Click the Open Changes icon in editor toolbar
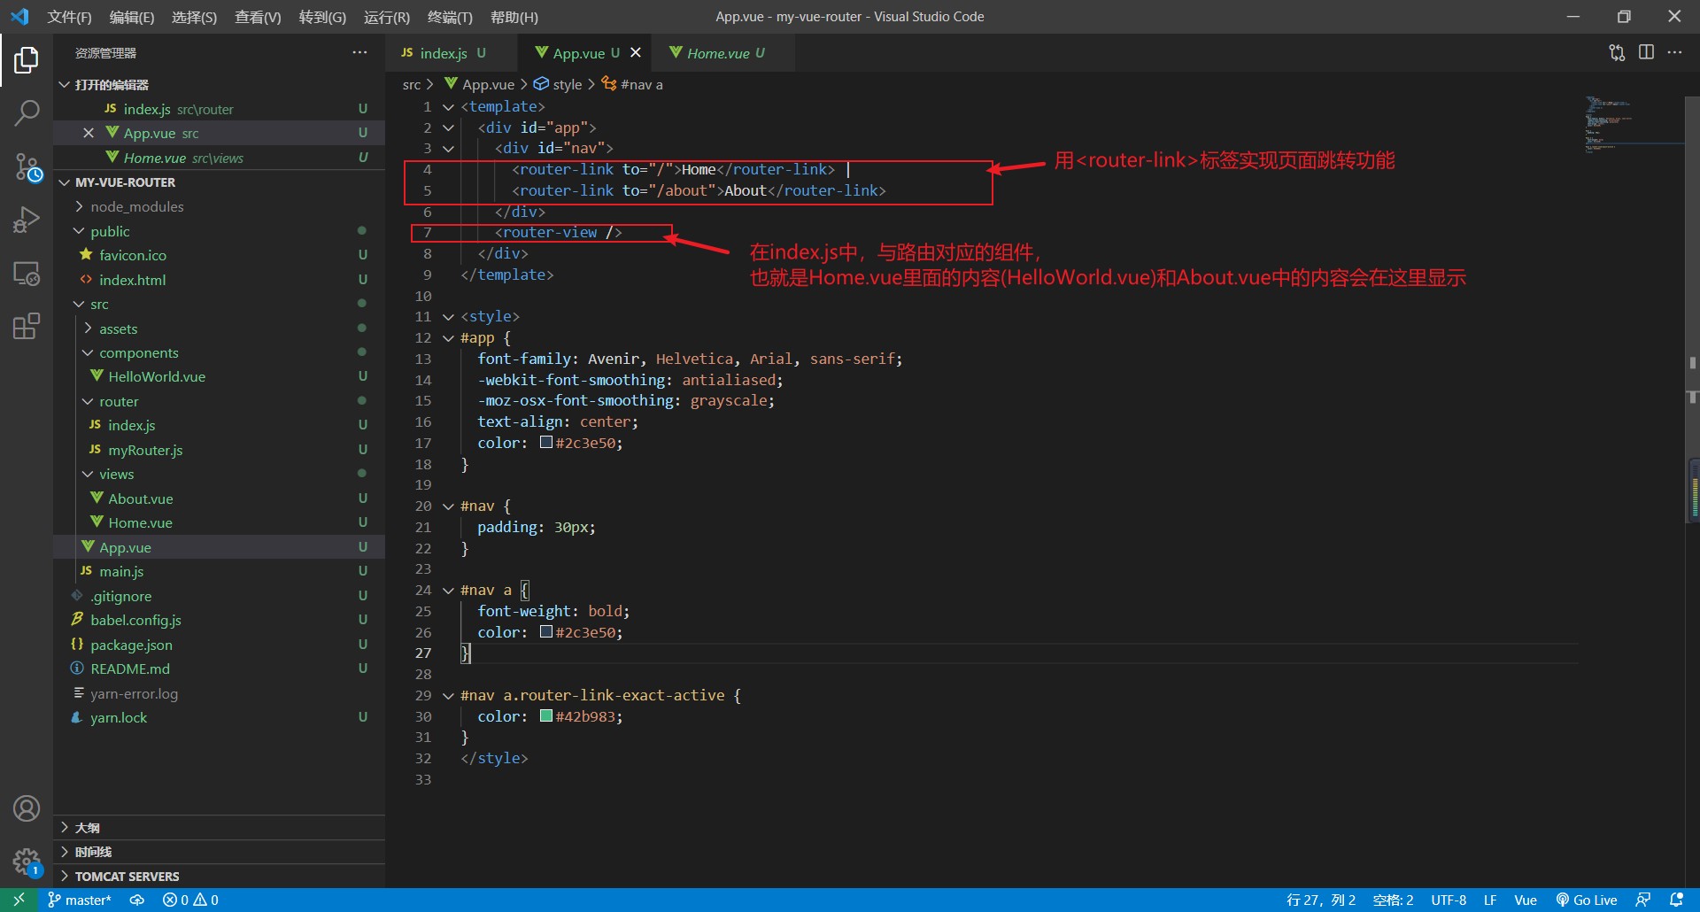 [1617, 53]
